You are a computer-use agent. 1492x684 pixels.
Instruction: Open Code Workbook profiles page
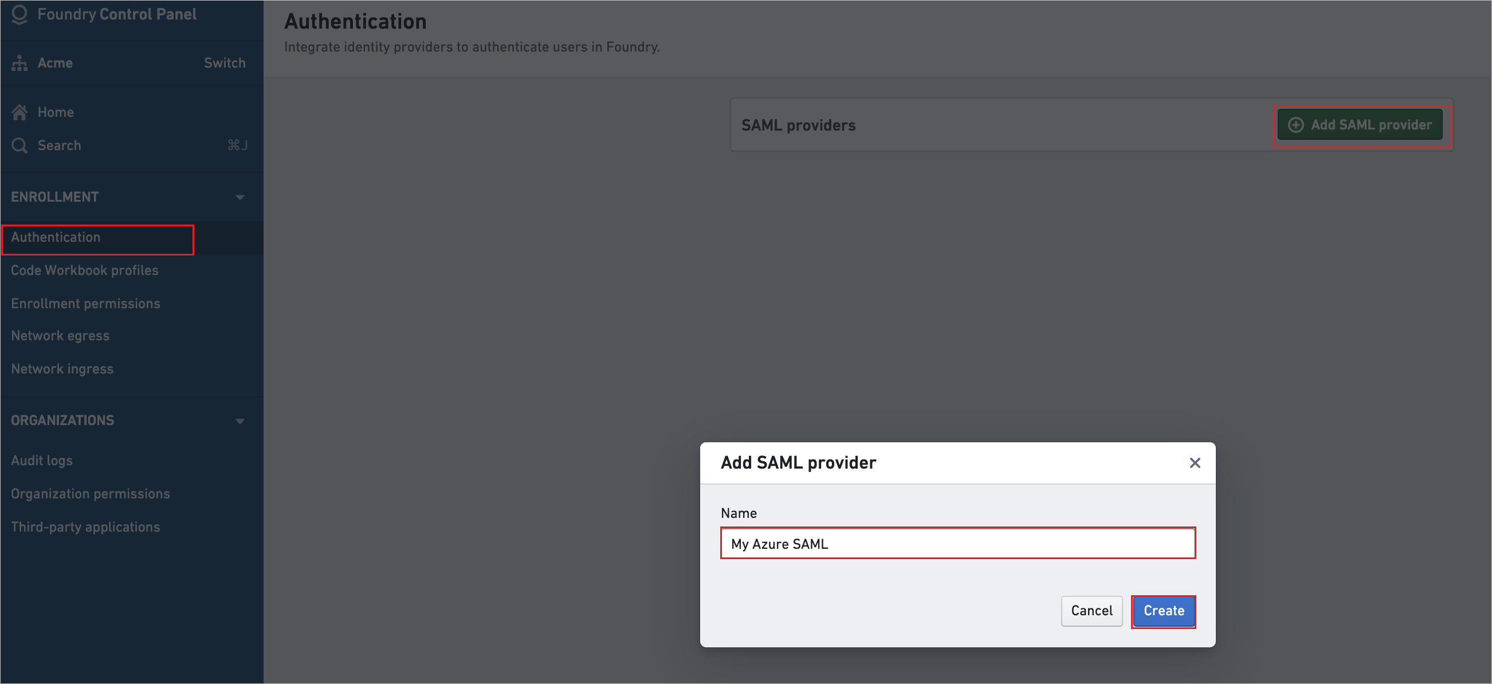(x=84, y=270)
